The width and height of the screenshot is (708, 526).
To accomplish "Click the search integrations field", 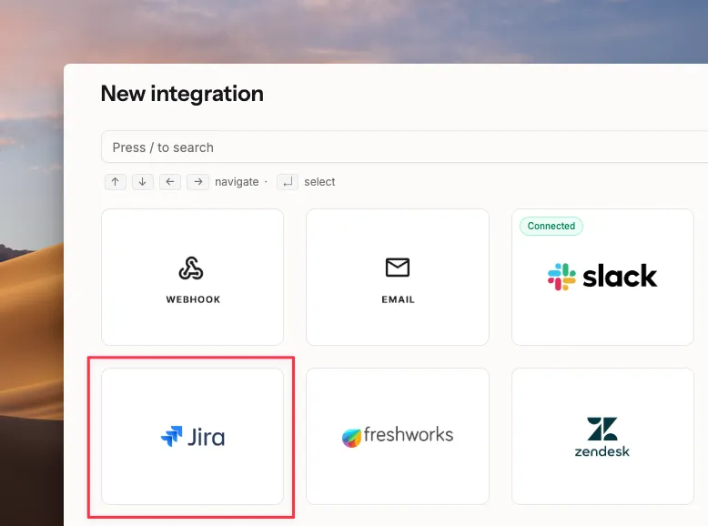I will point(405,147).
